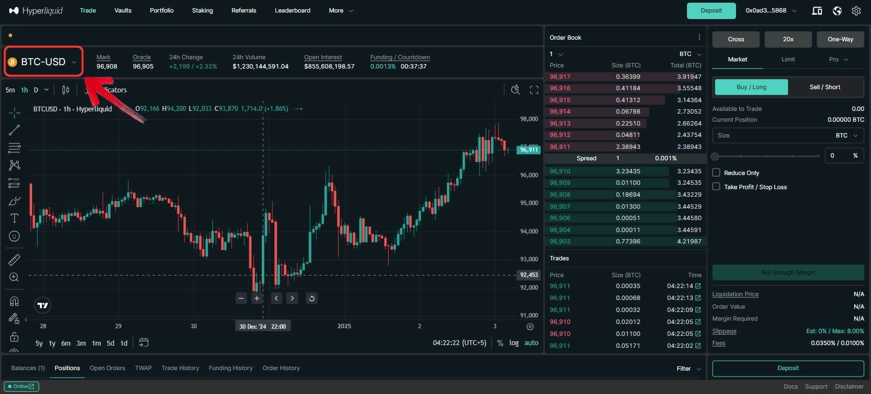
Task: Expand the Pro order type dropdown
Action: click(x=839, y=59)
